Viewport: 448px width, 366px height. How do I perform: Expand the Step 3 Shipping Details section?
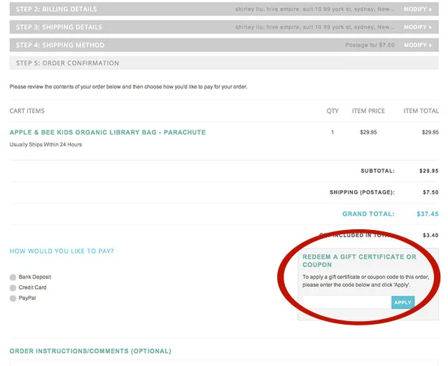coord(59,27)
